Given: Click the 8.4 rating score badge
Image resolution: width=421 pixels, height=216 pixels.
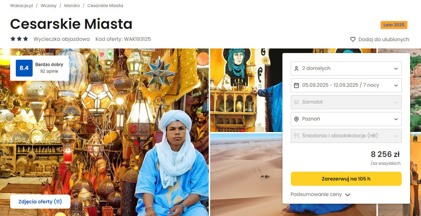Looking at the screenshot, I should 24,68.
